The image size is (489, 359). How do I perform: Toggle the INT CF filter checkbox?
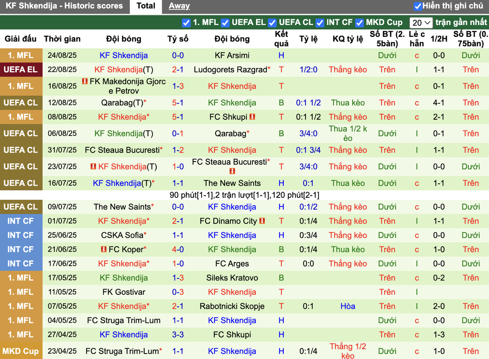pos(320,23)
